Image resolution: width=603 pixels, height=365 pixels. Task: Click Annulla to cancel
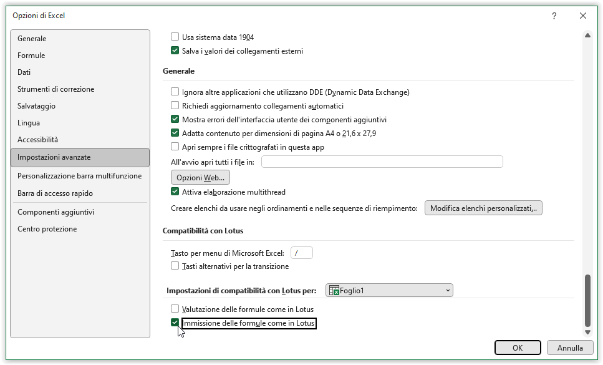[570, 348]
